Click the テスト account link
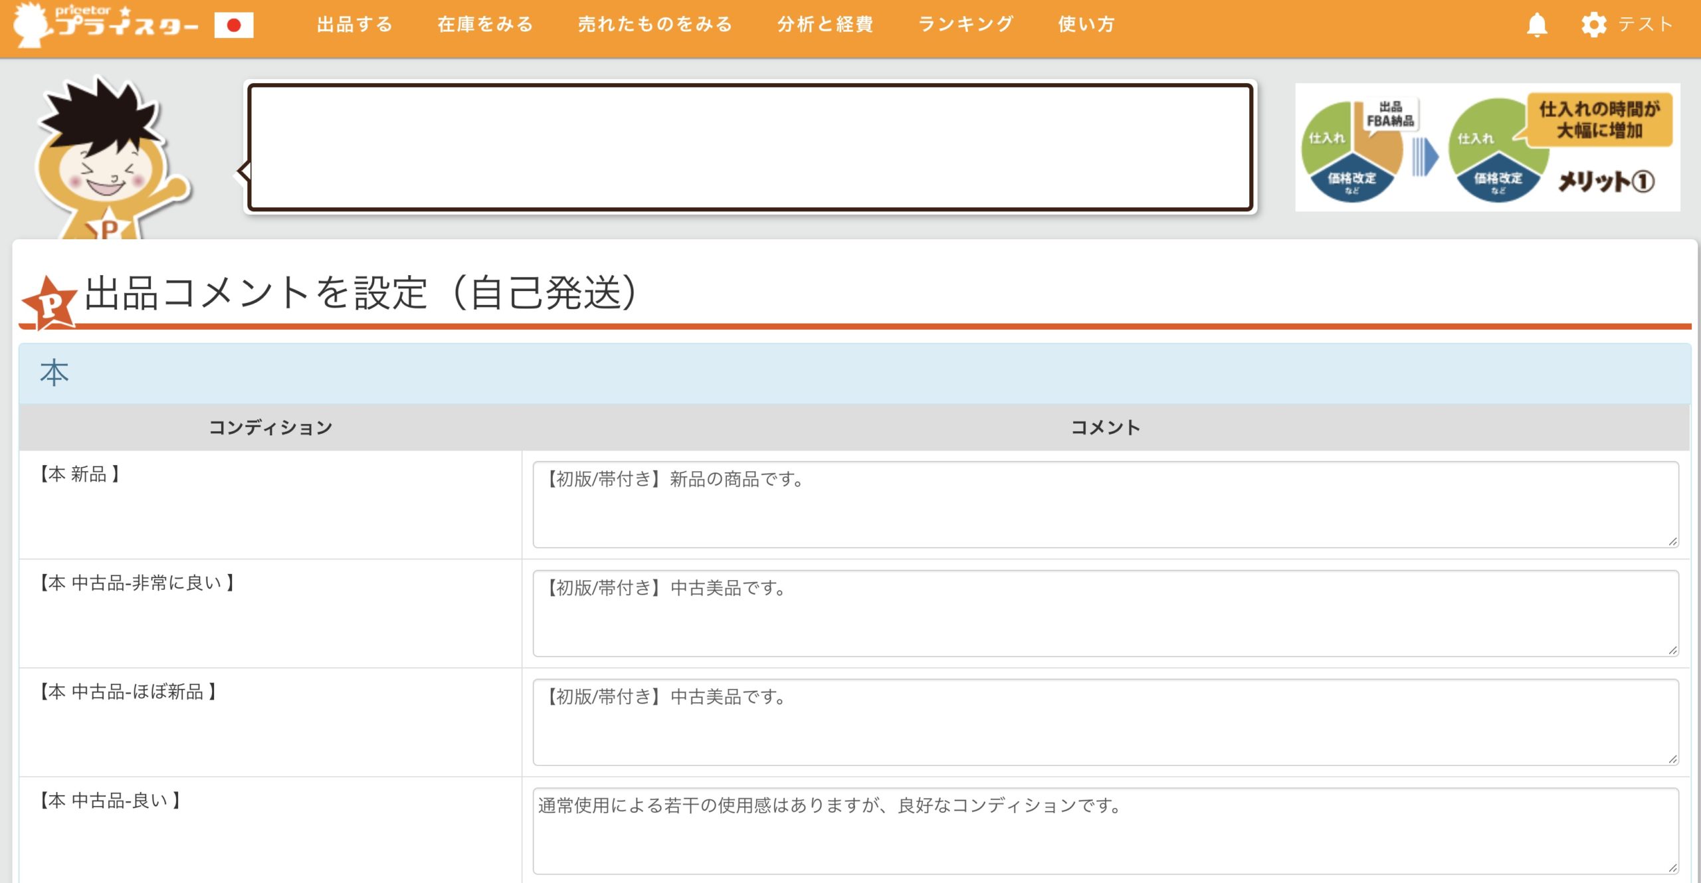This screenshot has width=1701, height=883. tap(1645, 25)
